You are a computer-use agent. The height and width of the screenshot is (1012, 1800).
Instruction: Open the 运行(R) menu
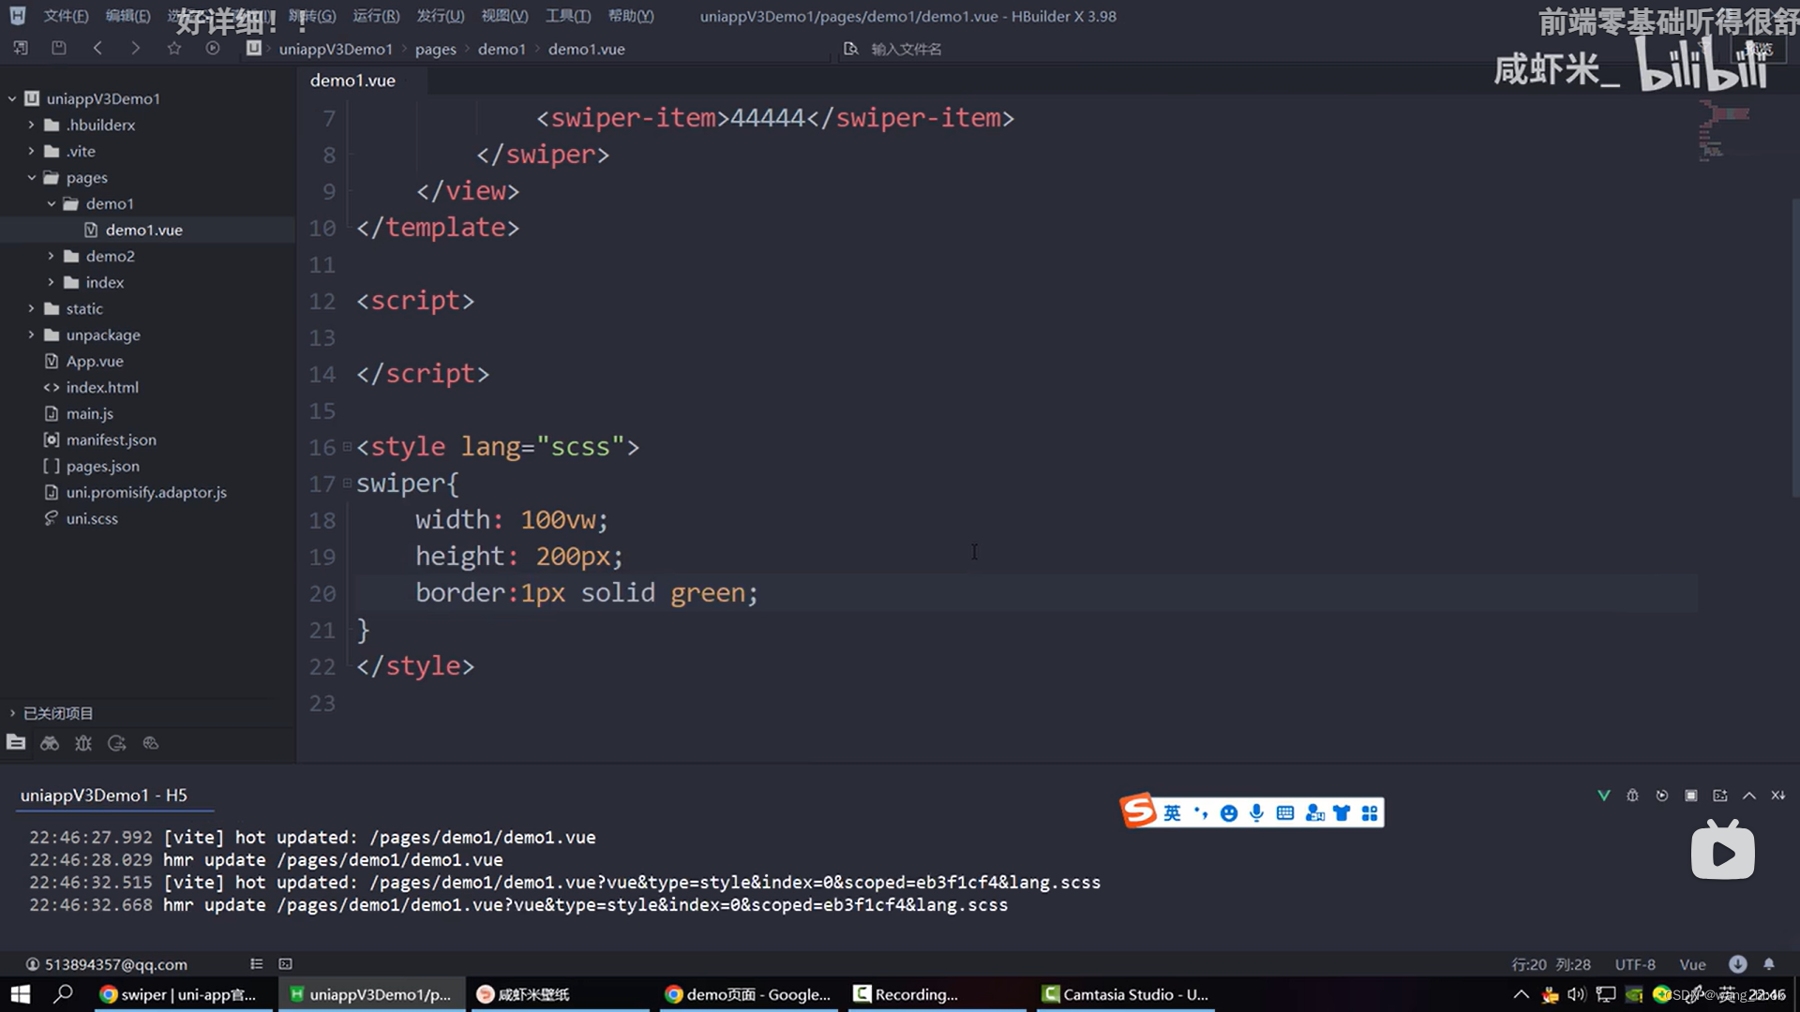click(x=376, y=16)
